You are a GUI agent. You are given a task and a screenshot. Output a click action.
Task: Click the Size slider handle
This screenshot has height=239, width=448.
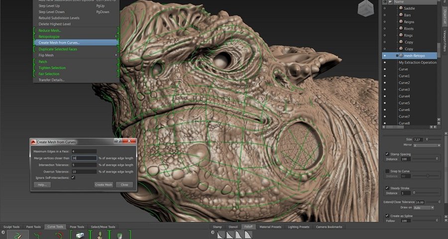click(427, 139)
